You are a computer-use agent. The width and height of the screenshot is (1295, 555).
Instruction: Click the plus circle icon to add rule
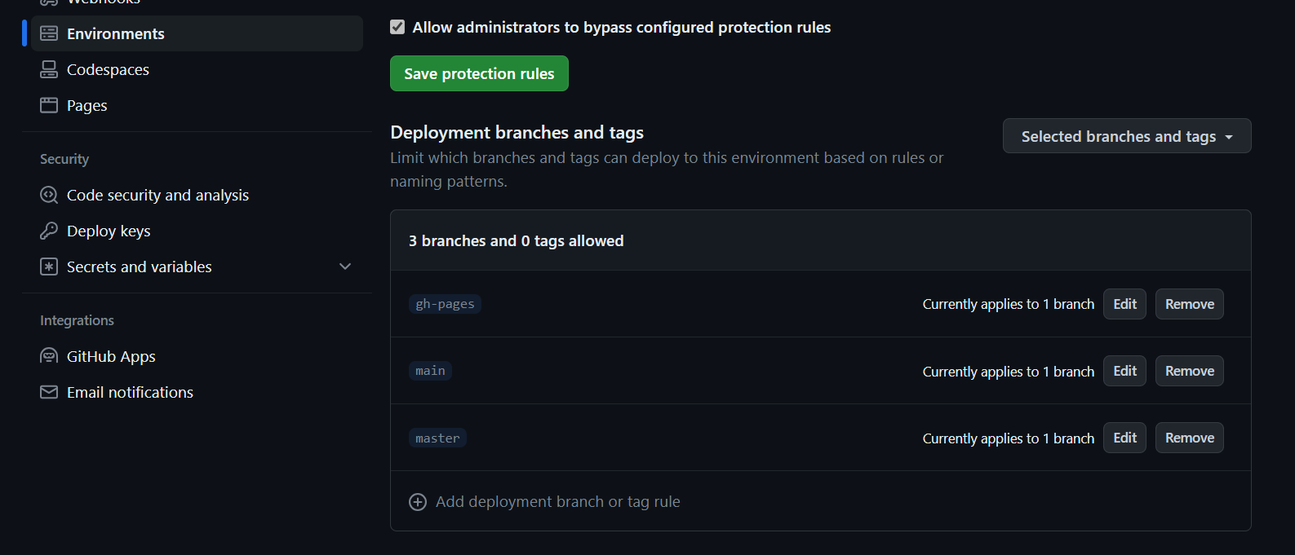[x=418, y=502]
